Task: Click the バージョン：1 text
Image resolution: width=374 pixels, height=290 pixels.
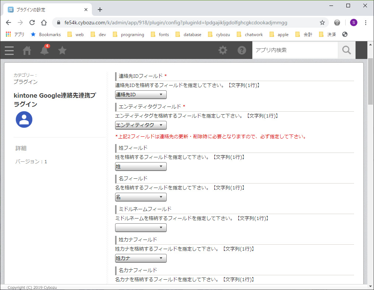Action: (31, 161)
